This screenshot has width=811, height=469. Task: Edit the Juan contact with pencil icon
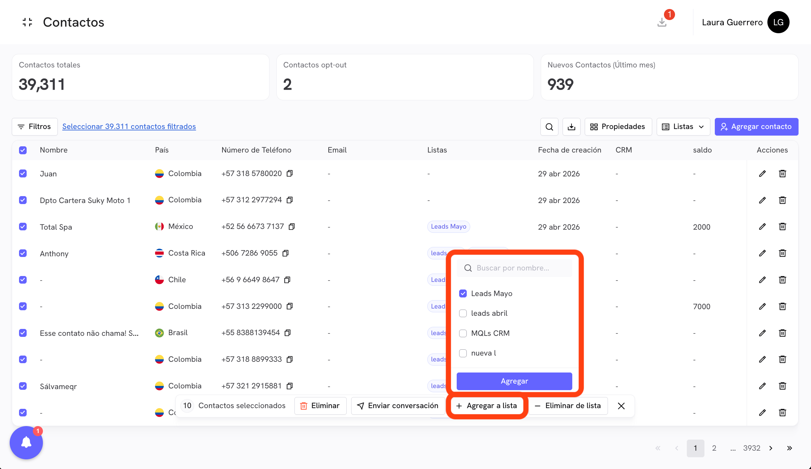tap(762, 174)
